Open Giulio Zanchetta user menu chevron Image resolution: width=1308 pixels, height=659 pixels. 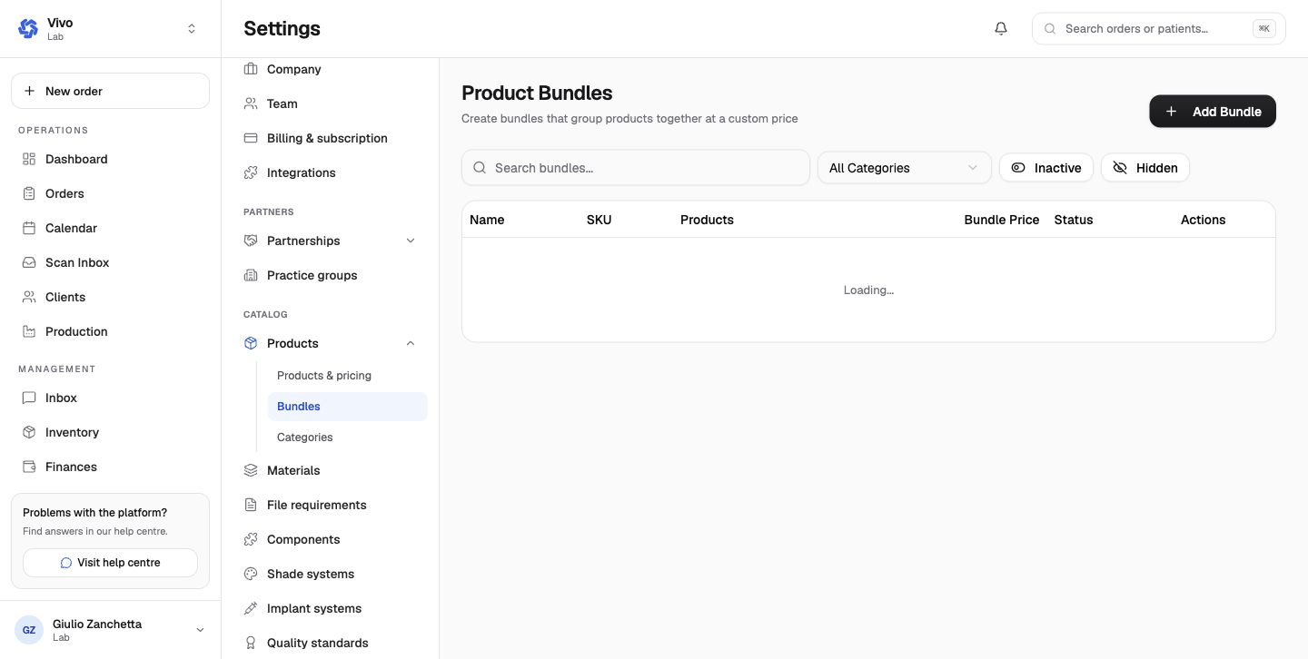tap(200, 630)
